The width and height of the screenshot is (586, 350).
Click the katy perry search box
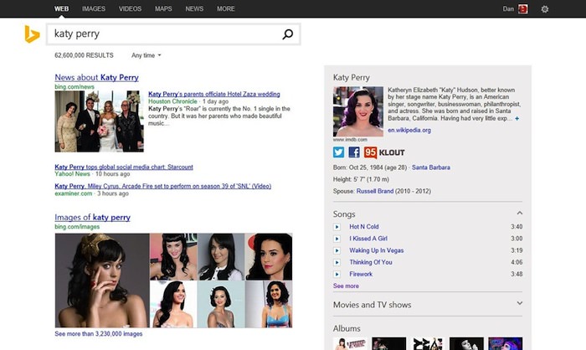(163, 34)
